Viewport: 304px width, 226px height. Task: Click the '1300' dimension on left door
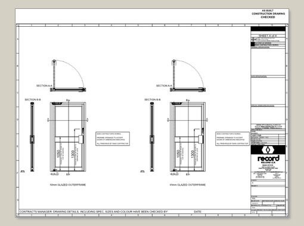click(x=73, y=155)
